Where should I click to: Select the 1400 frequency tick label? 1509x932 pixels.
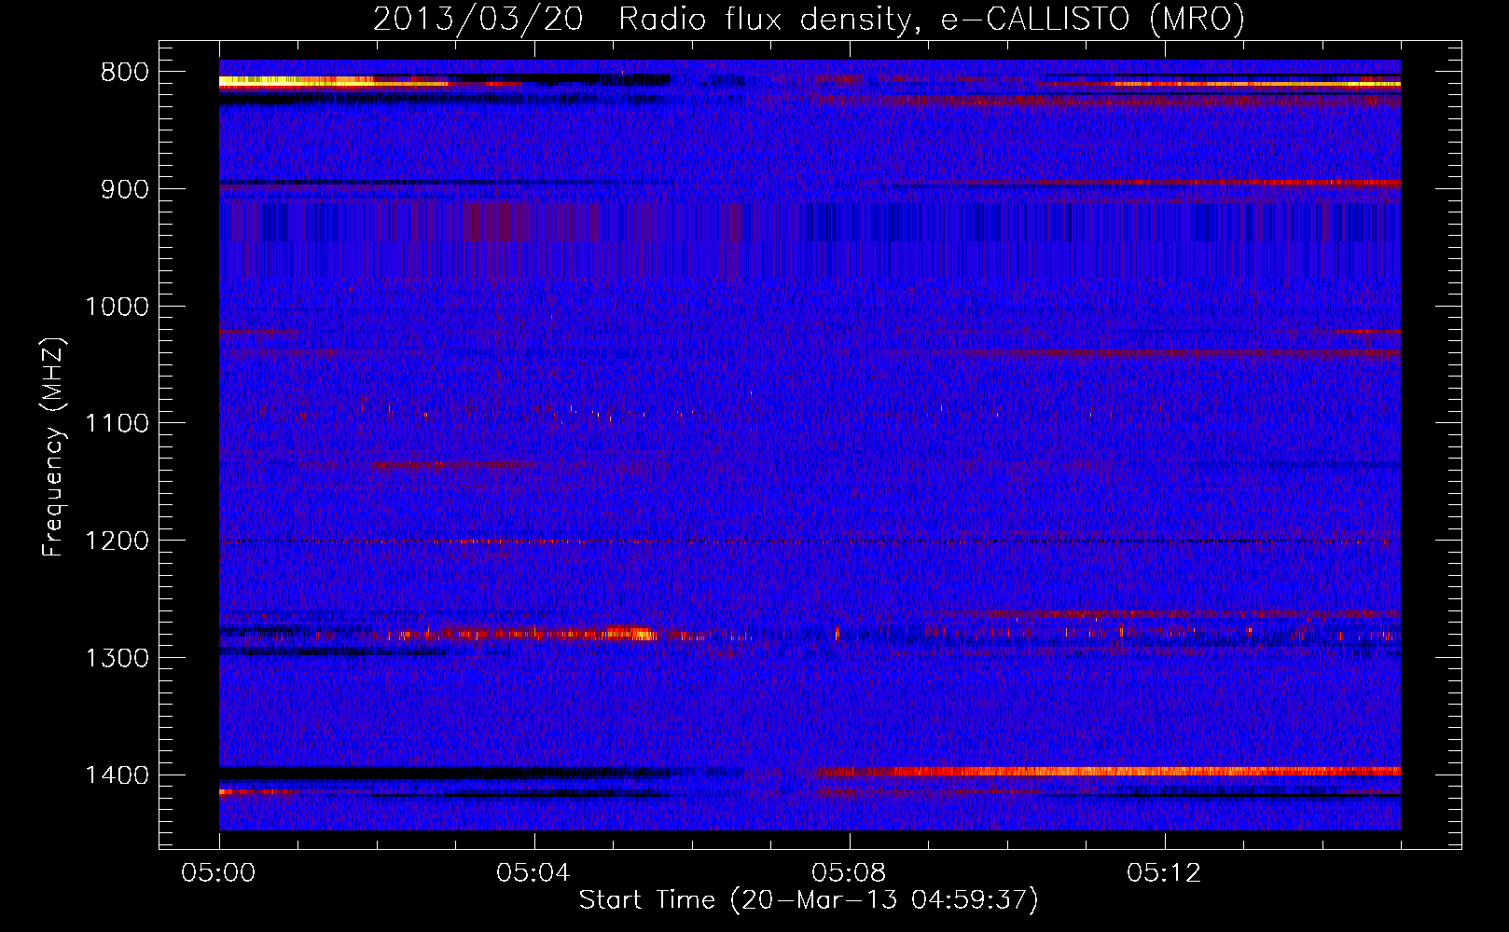coord(117,775)
